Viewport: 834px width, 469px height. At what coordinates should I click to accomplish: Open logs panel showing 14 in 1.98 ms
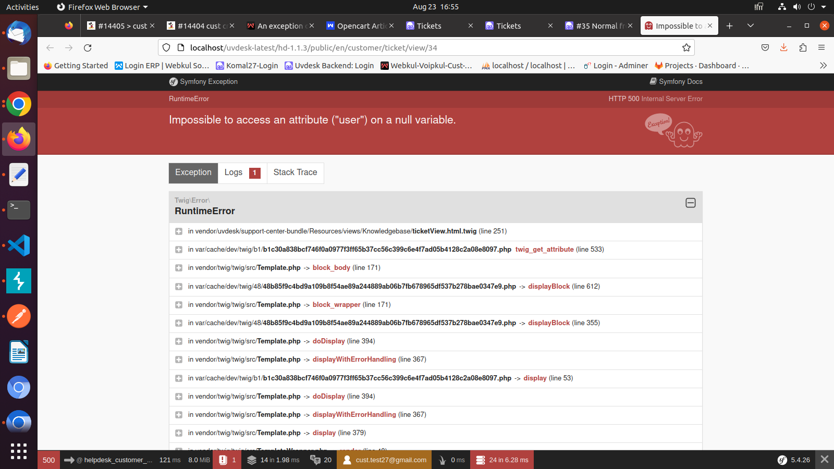pyautogui.click(x=273, y=460)
